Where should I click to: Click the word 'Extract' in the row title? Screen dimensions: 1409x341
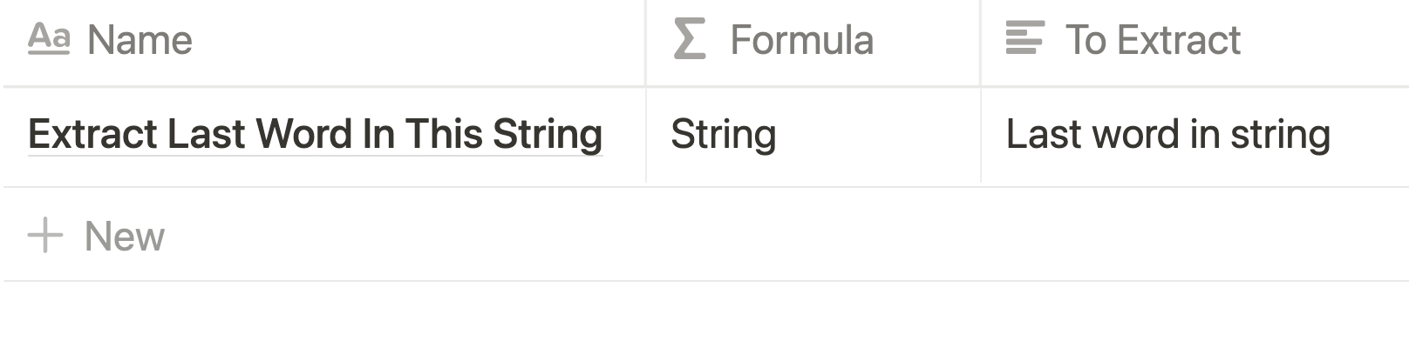pos(92,134)
